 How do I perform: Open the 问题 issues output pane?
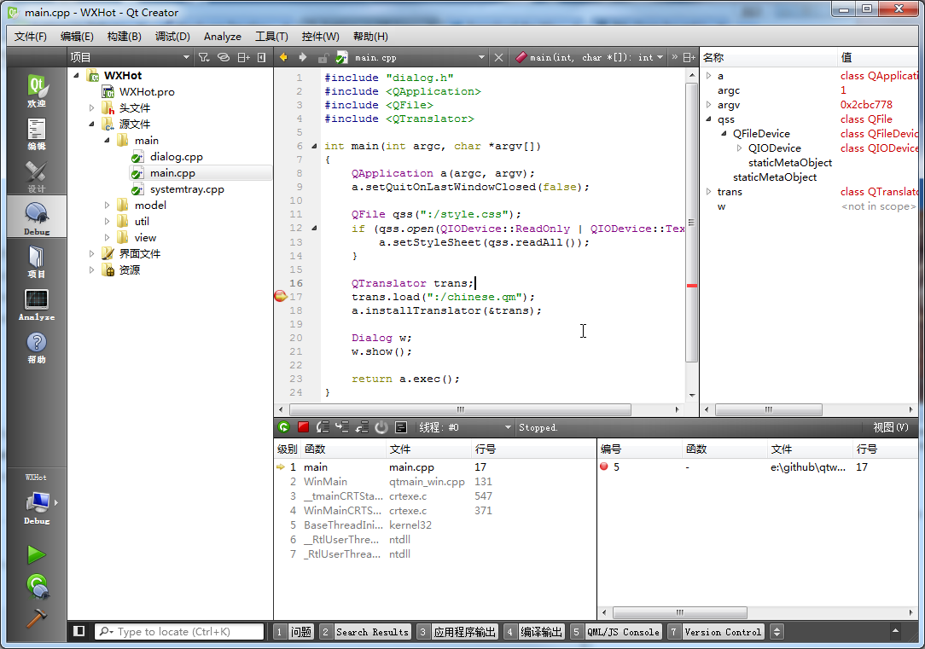pyautogui.click(x=294, y=632)
